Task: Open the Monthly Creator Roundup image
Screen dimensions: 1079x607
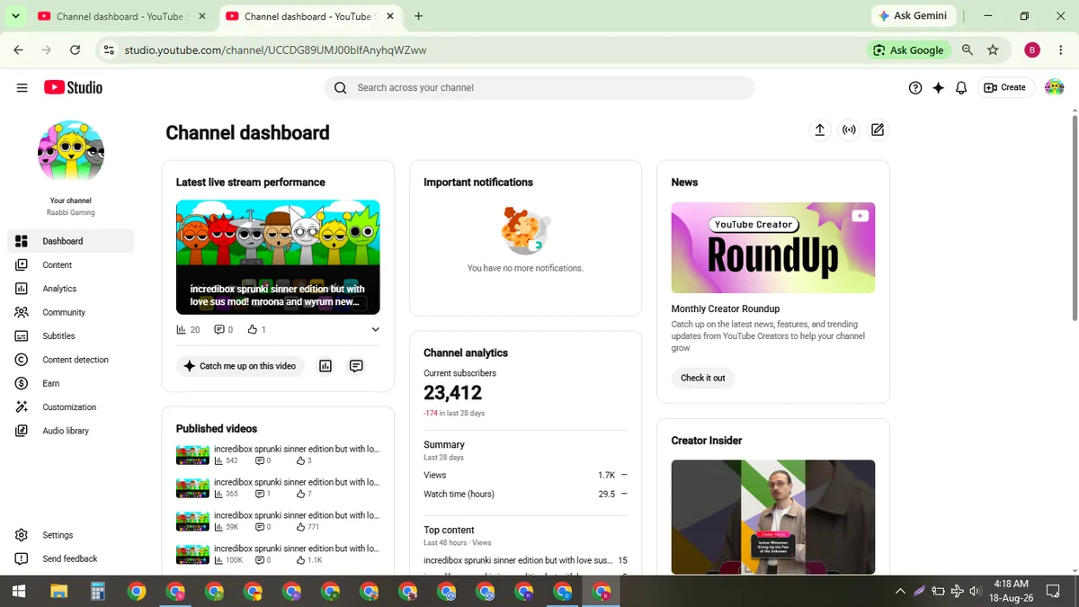Action: (773, 247)
